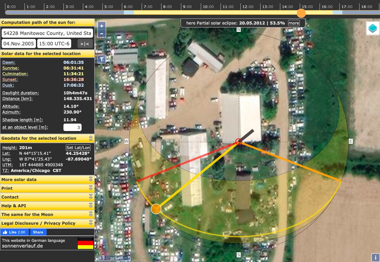
Task: Click the decimal longitude value -87.69040°
Action: click(x=79, y=159)
